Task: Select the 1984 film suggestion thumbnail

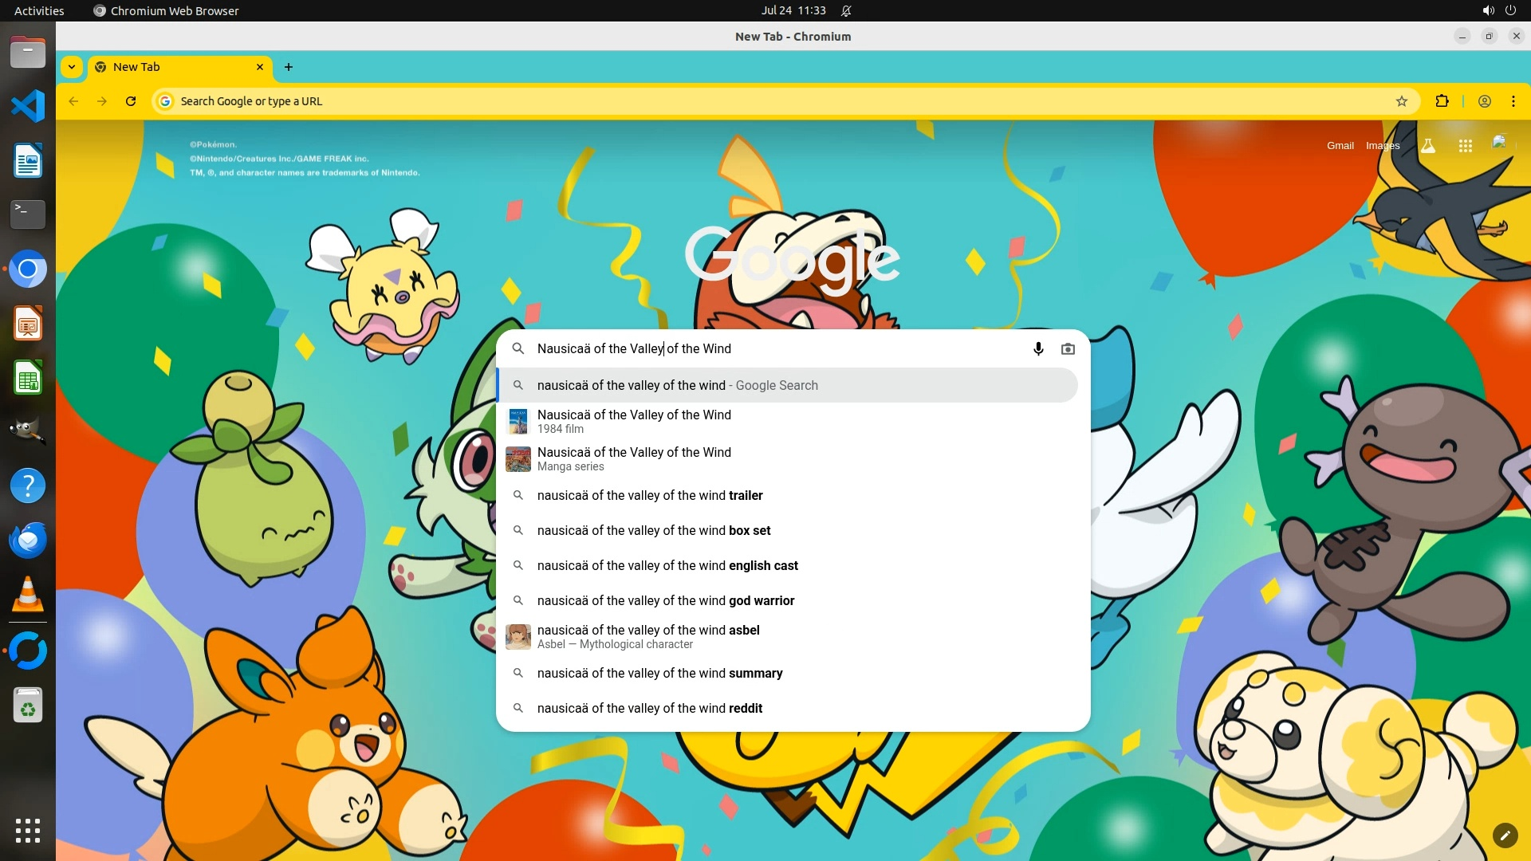Action: click(x=518, y=421)
